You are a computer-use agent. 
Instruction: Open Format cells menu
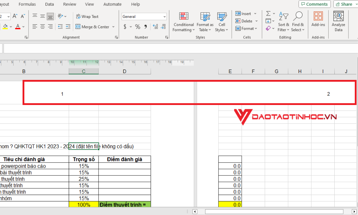[246, 29]
